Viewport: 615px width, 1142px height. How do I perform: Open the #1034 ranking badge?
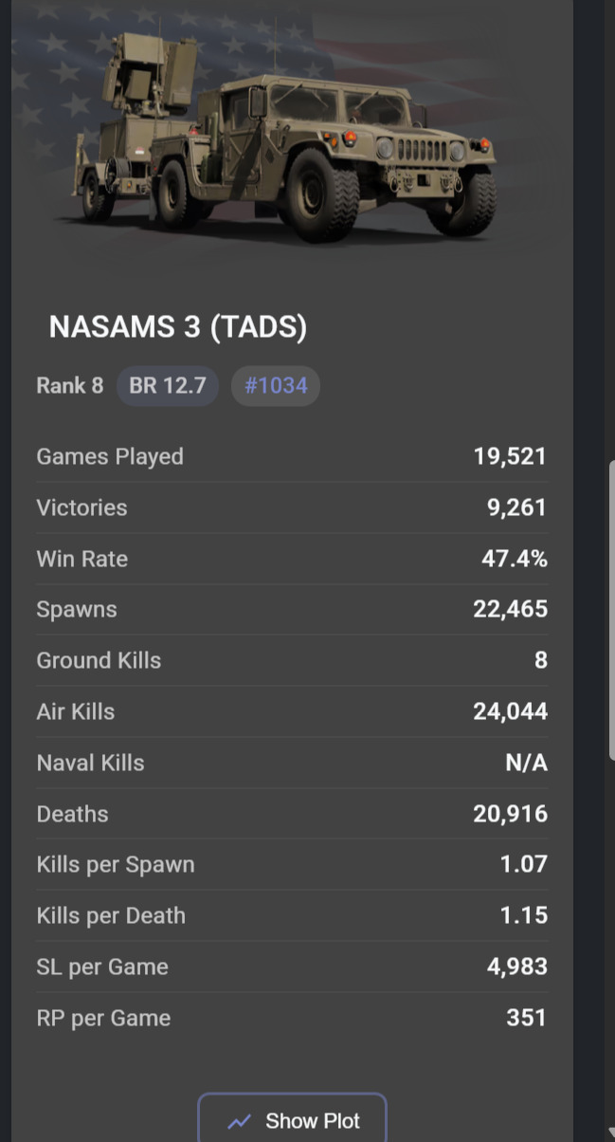click(276, 386)
